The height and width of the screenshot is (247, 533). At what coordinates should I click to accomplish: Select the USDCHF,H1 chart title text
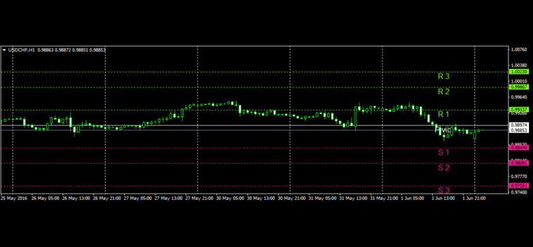(22, 50)
